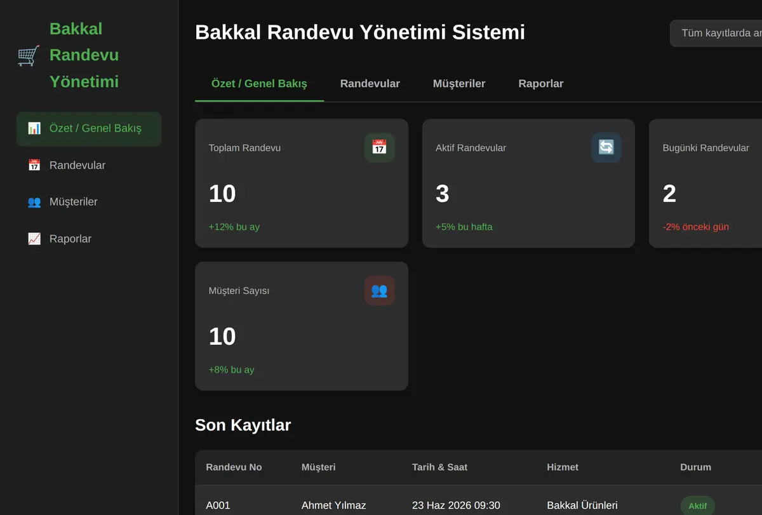Switch to the Randevular tab
Screen dimensions: 762x515
[370, 84]
